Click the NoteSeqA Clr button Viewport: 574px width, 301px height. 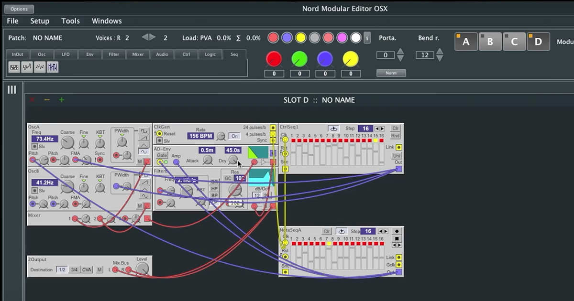[327, 231]
